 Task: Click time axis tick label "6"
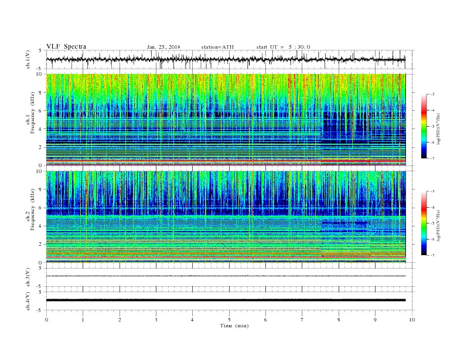[265, 320]
